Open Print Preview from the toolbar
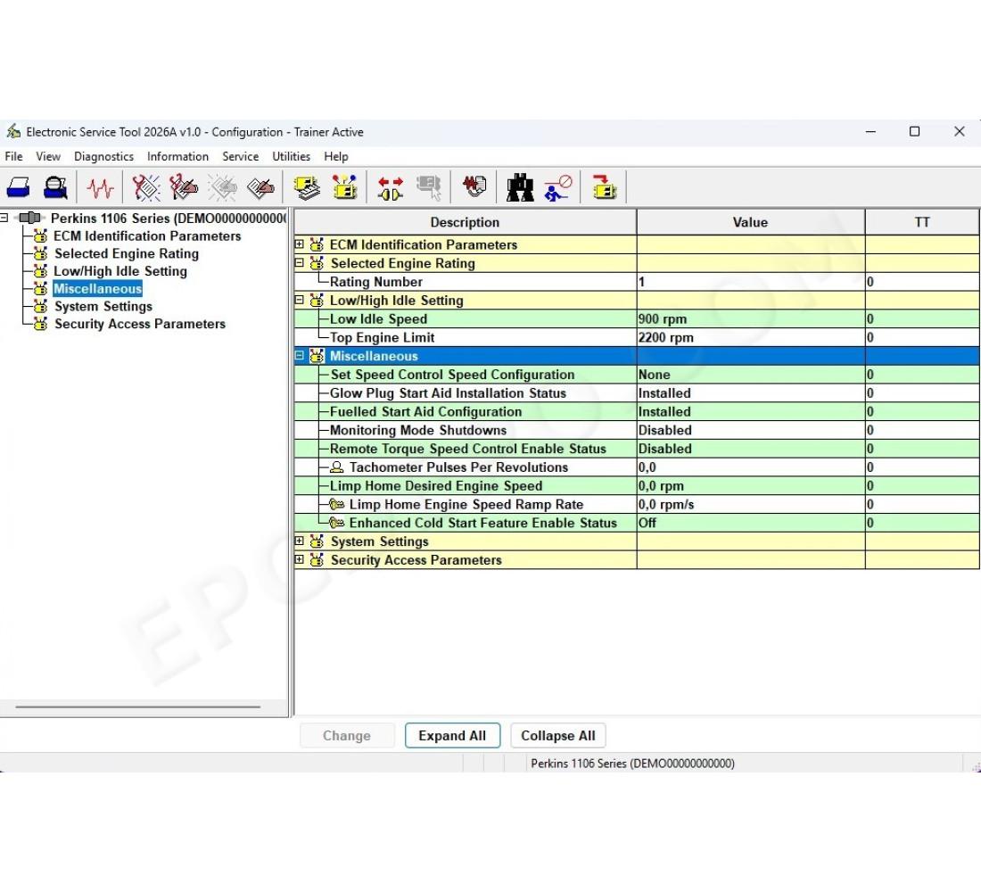 coord(55,187)
